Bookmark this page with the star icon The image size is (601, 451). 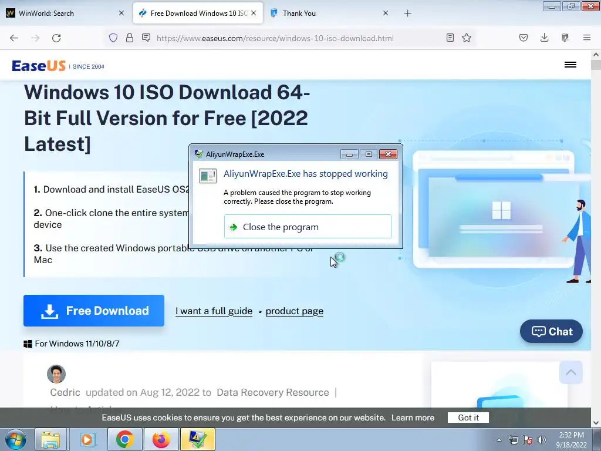(467, 38)
